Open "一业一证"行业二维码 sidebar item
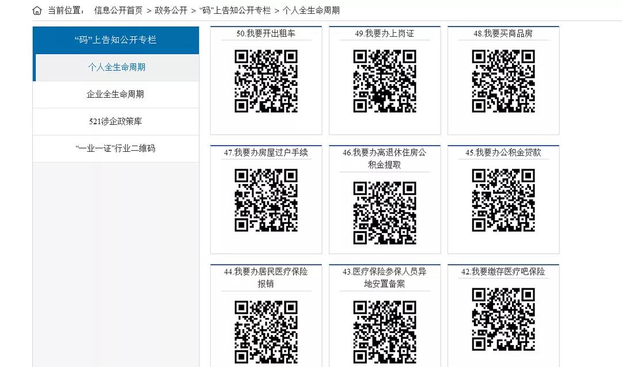 115,148
